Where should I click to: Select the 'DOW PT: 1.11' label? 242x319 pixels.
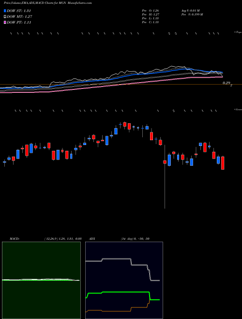pyautogui.click(x=19, y=22)
